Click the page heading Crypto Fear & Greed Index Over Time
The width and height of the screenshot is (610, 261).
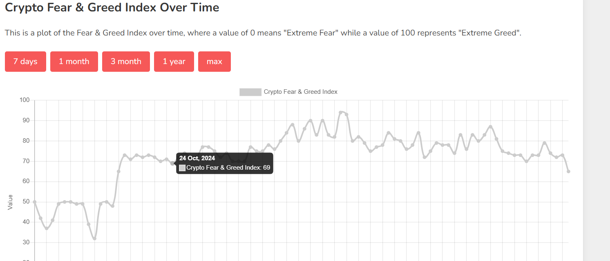point(112,7)
